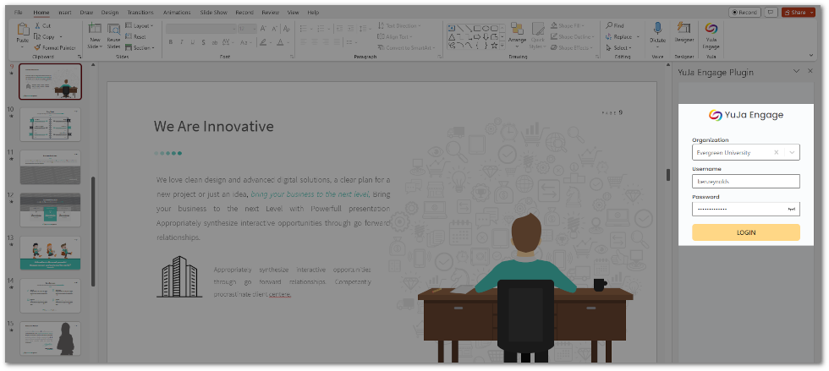
Task: Click the Record button at top right
Action: 744,12
